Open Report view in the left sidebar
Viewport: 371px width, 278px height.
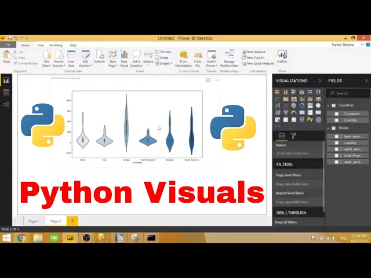[6, 80]
